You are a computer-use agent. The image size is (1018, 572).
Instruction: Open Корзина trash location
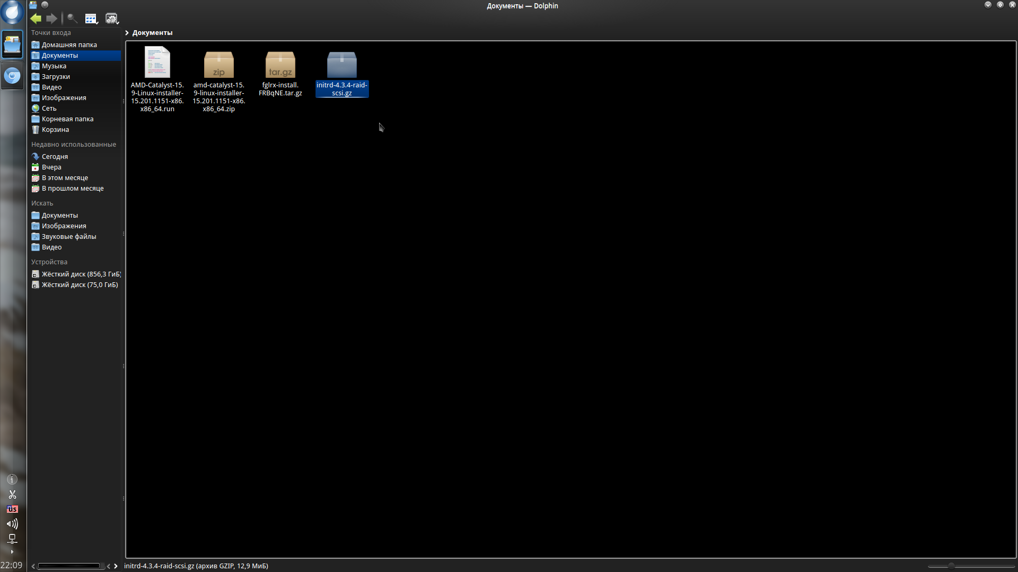click(55, 130)
